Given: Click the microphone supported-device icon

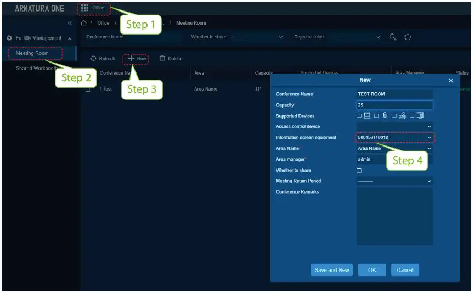Looking at the screenshot, I should click(385, 116).
